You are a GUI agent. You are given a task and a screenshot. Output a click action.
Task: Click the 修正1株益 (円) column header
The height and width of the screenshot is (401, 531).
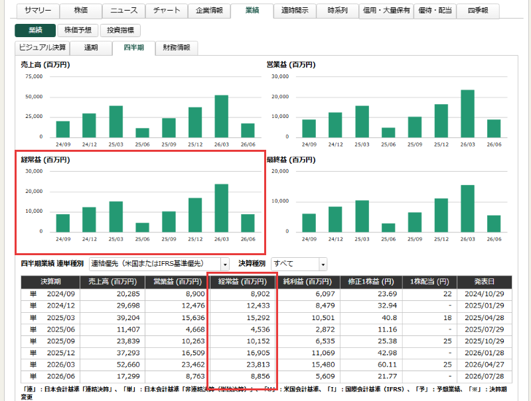[371, 282]
